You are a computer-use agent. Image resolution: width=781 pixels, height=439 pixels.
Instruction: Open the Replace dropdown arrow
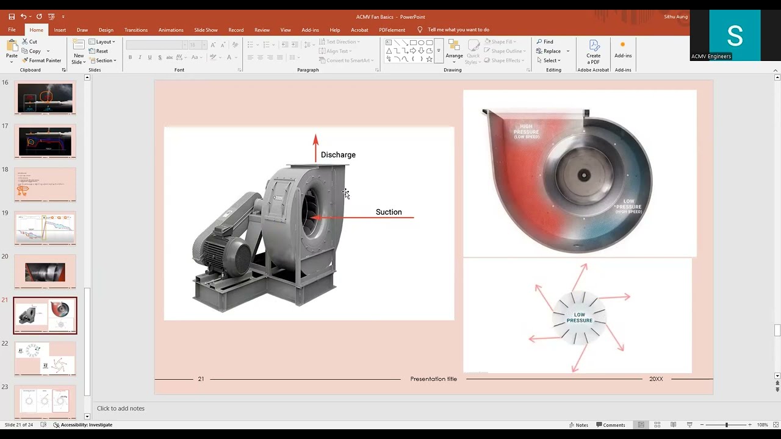(568, 51)
